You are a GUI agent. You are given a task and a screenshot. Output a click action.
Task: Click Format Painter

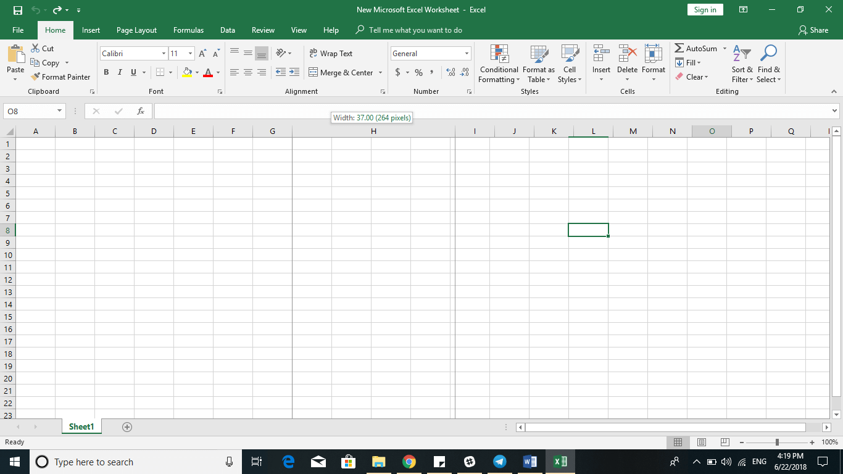coord(60,77)
